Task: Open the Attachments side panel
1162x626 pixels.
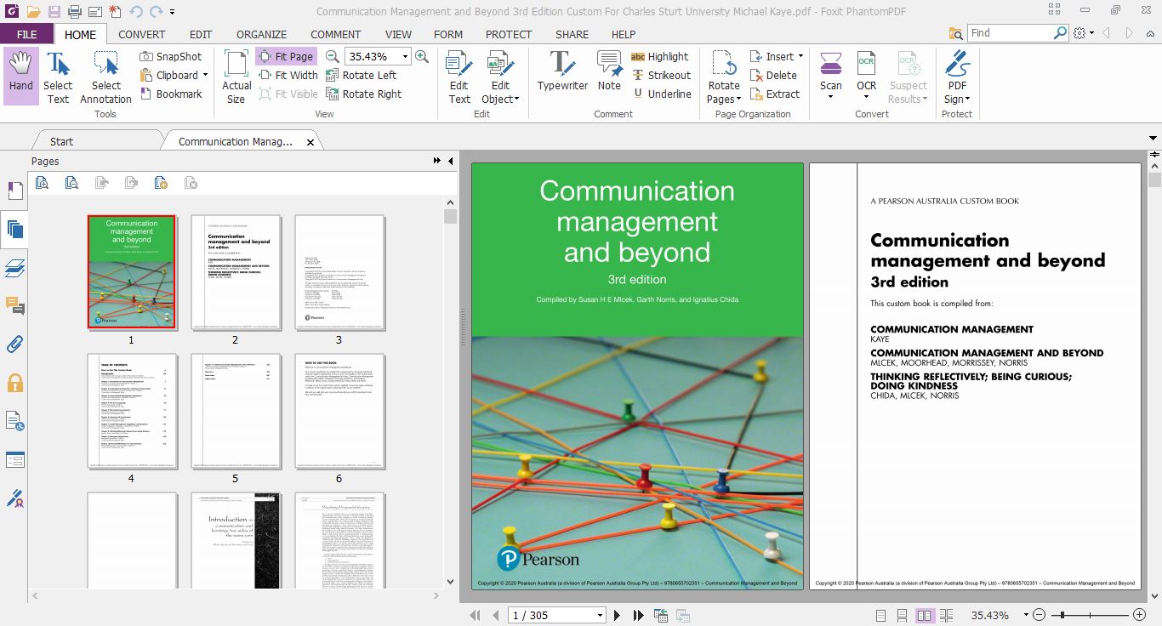Action: (x=14, y=344)
